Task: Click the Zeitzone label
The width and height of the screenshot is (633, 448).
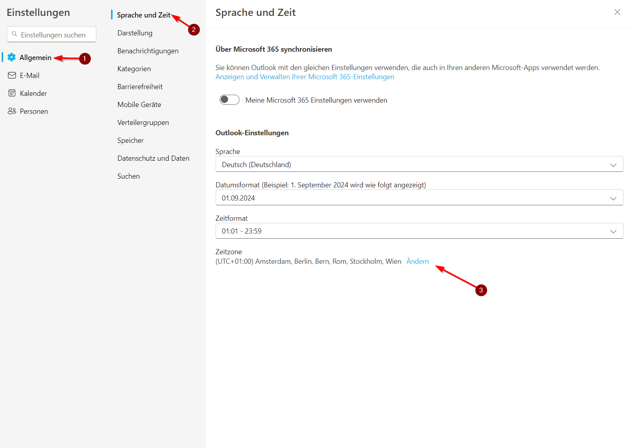Action: tap(229, 252)
